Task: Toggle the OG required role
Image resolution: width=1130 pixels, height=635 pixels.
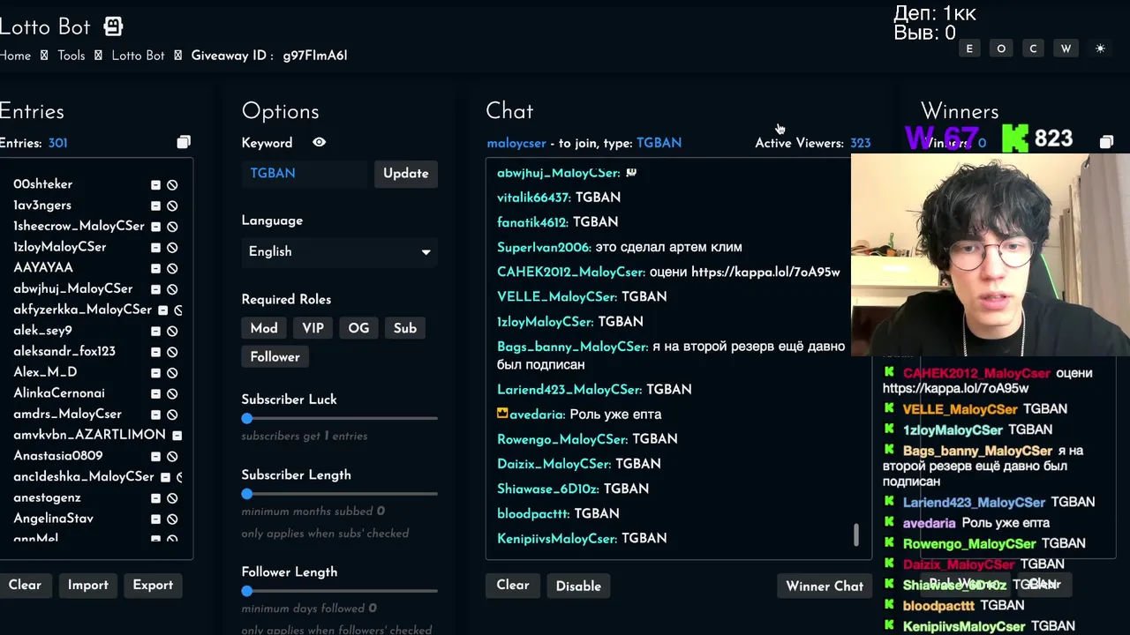Action: [x=358, y=328]
